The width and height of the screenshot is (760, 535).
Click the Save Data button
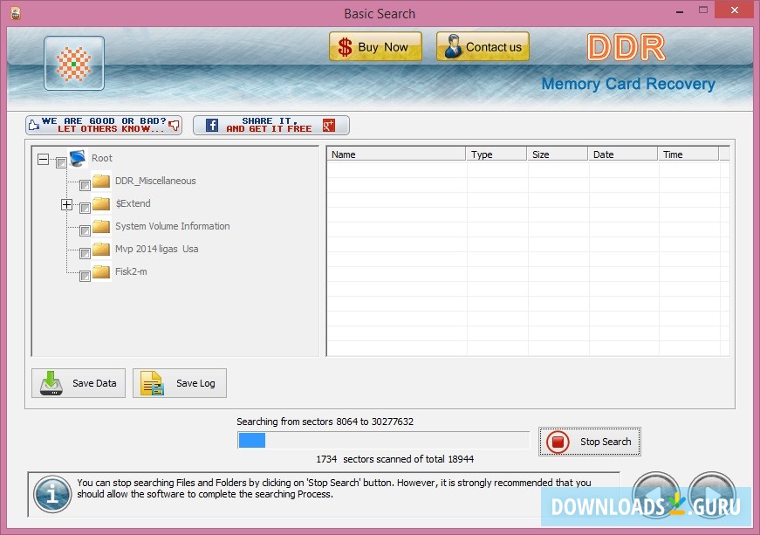click(x=79, y=383)
